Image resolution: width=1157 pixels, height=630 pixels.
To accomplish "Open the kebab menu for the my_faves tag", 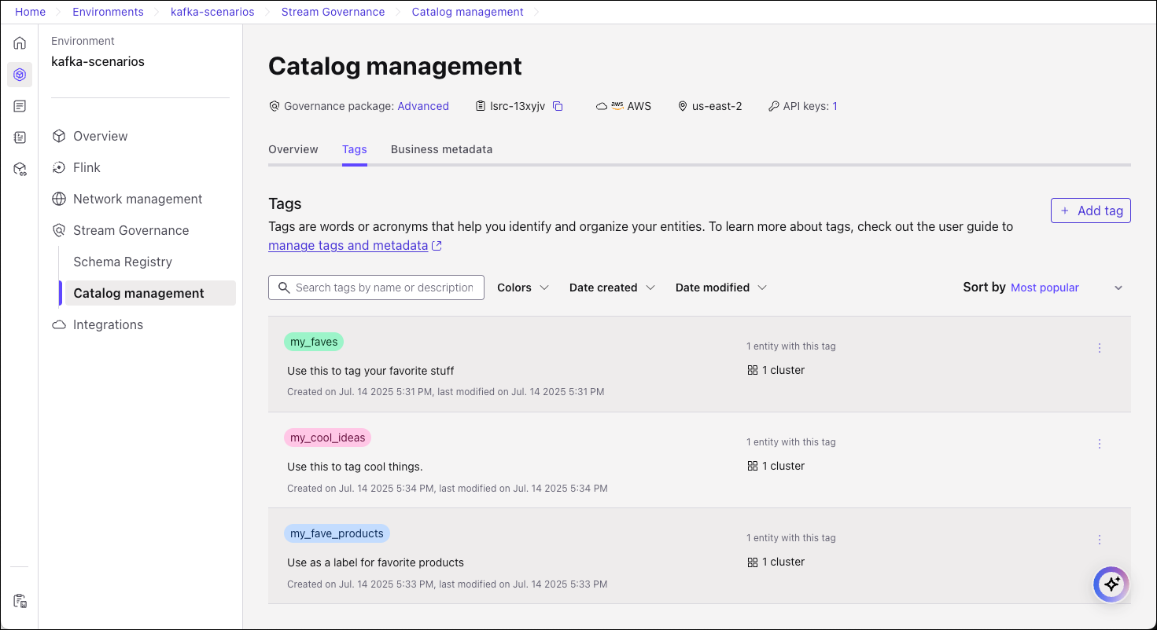I will pos(1099,347).
